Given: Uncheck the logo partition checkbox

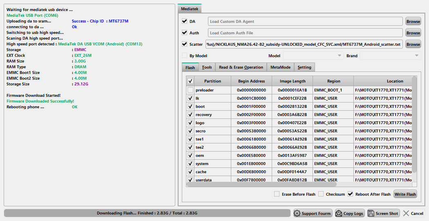Looking at the screenshot, I should click(x=190, y=123).
